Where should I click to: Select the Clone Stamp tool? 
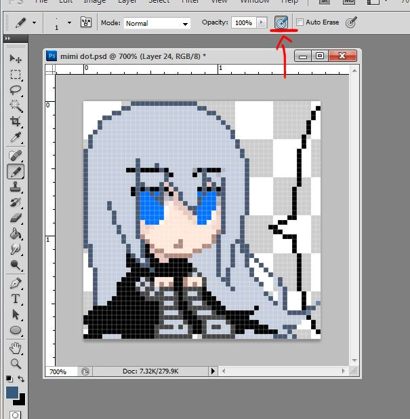point(15,187)
